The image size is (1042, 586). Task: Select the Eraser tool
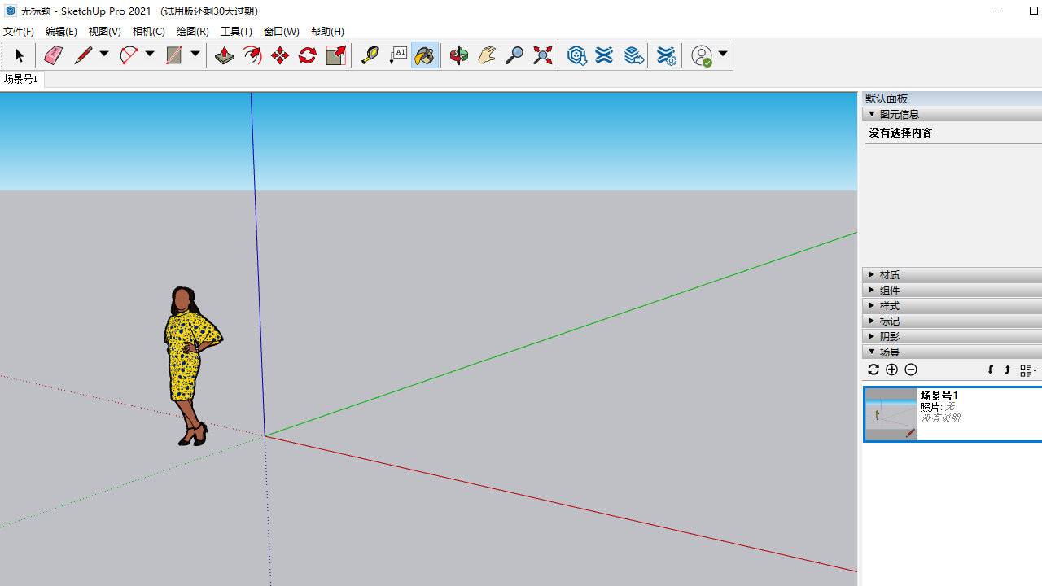tap(53, 55)
